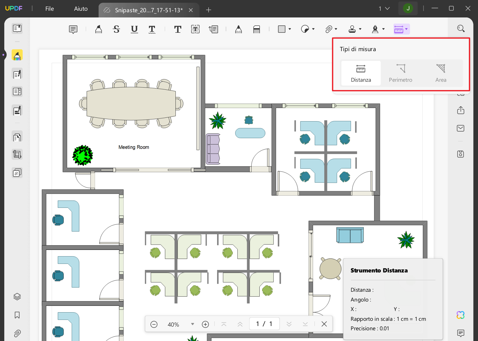Click the sticker tool icon
The width and height of the screenshot is (478, 341).
tap(305, 29)
